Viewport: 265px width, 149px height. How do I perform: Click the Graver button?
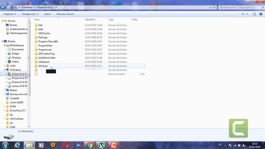pyautogui.click(x=48, y=14)
